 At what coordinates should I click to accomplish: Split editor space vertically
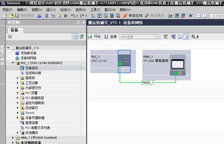[x=205, y=16]
